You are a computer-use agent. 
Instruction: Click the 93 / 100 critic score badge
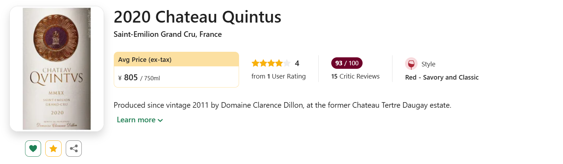(347, 63)
